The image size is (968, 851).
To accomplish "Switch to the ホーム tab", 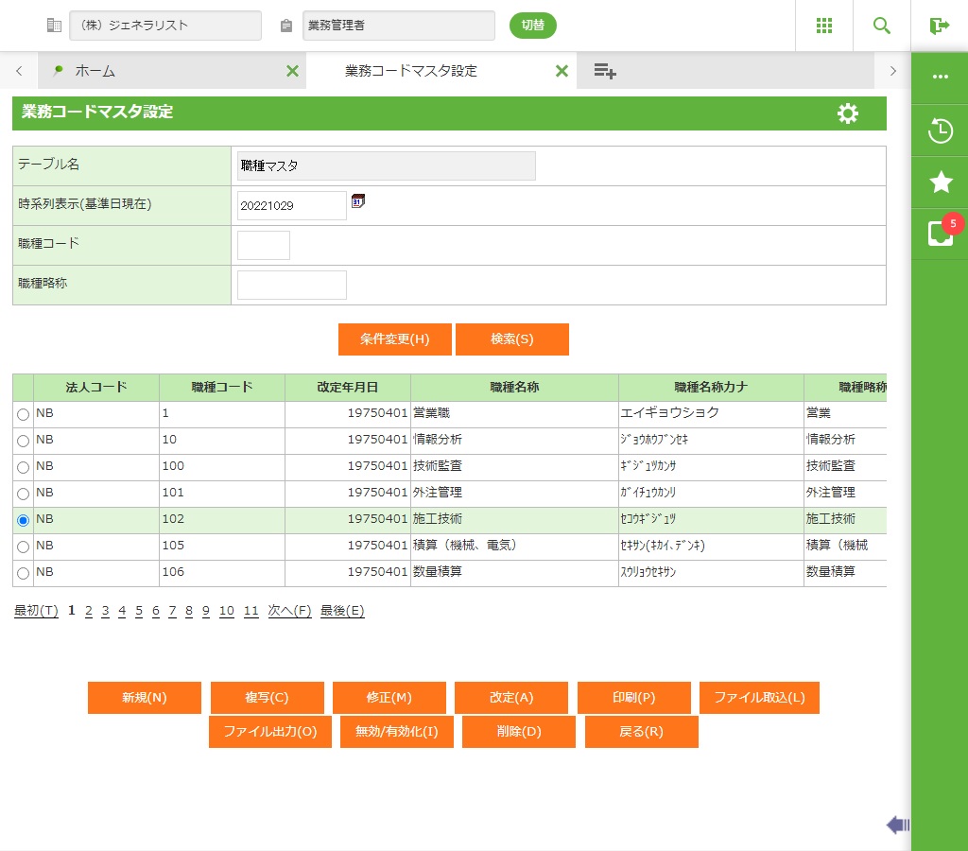I will [95, 71].
